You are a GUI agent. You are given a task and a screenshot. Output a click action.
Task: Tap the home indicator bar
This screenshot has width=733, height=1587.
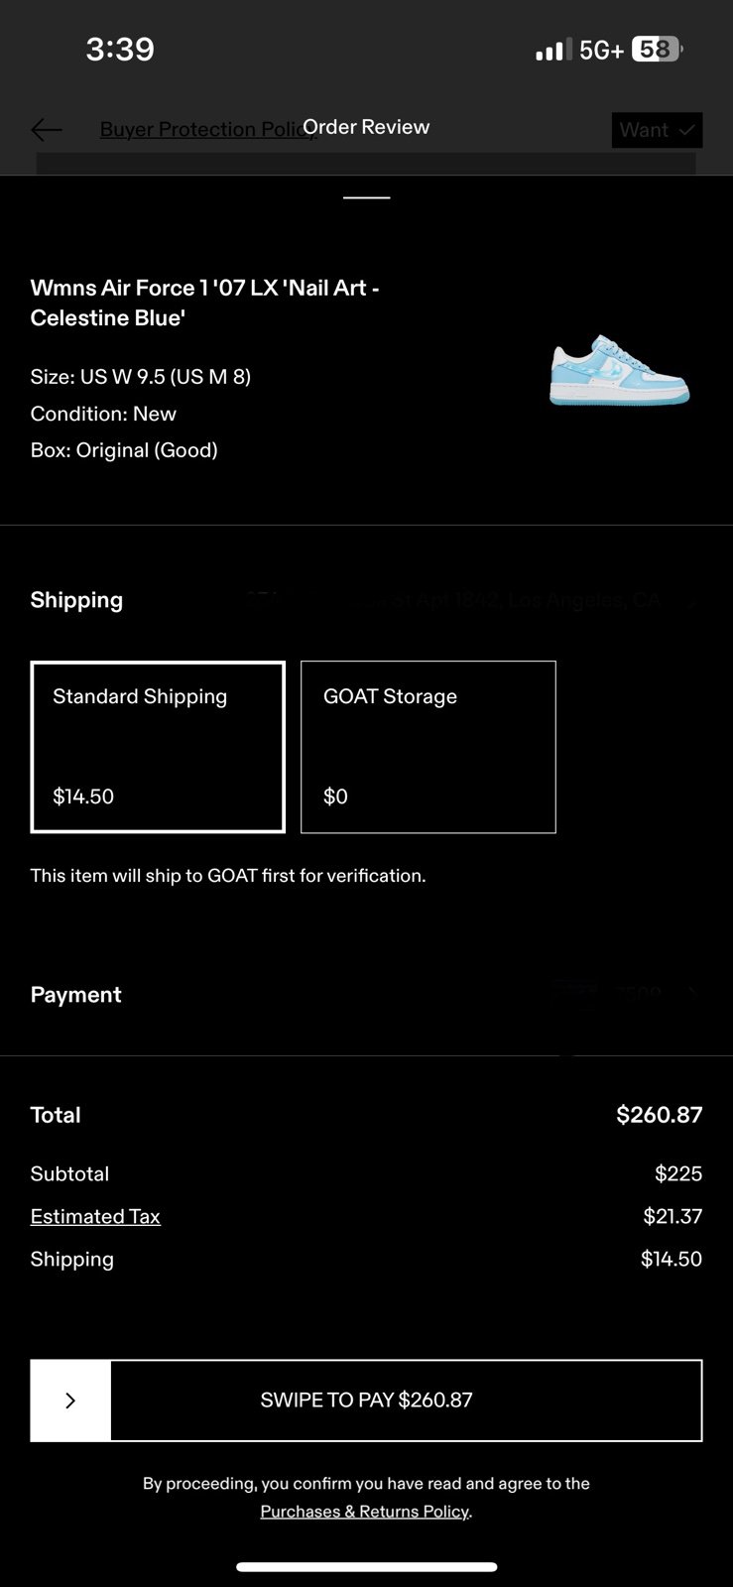[367, 1567]
